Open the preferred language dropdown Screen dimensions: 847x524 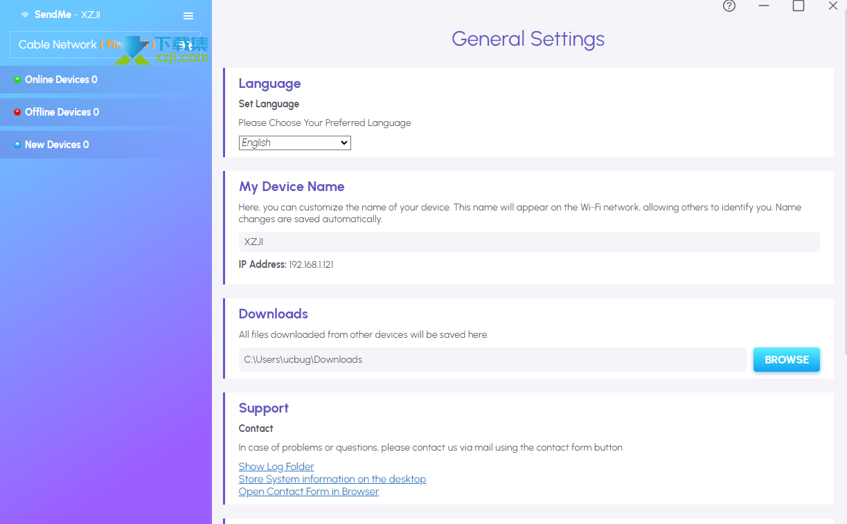[x=295, y=143]
